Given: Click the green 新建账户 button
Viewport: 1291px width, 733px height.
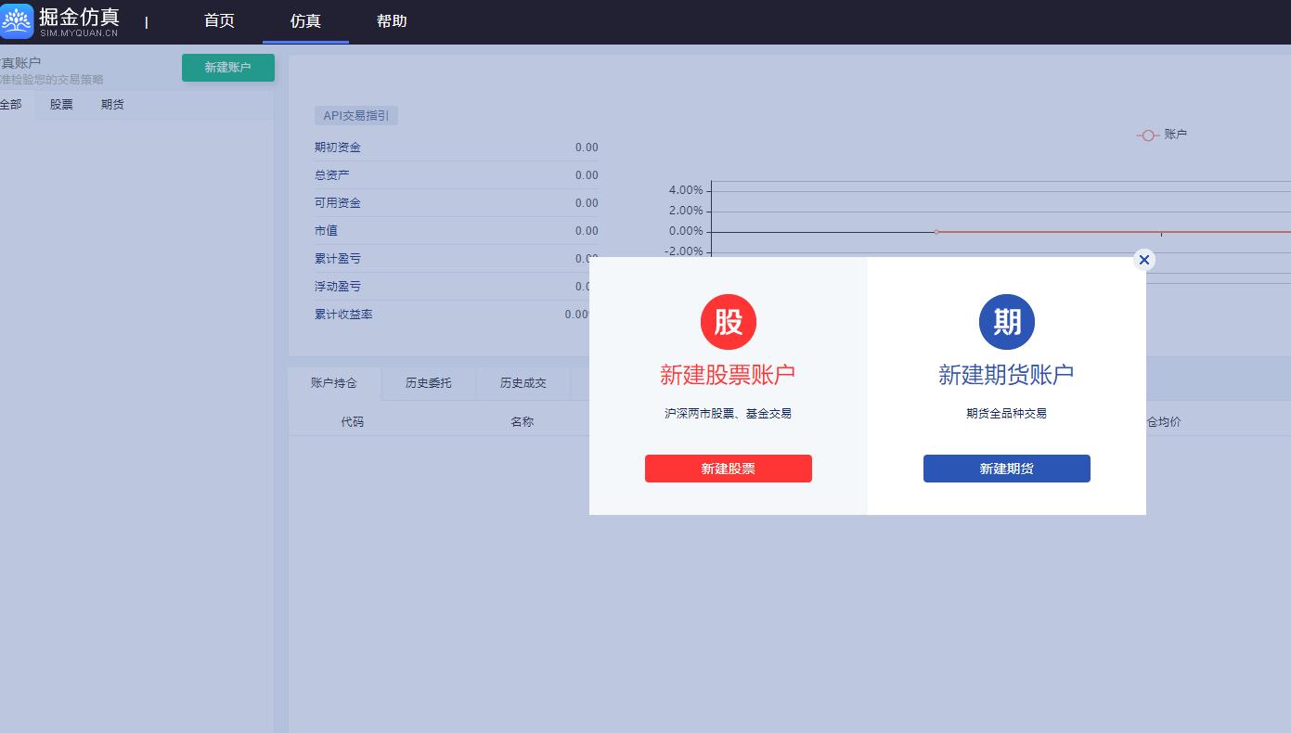Looking at the screenshot, I should click(x=227, y=67).
